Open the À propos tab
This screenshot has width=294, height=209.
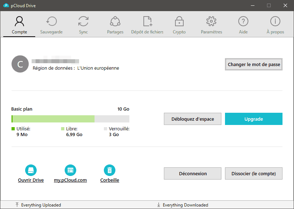coord(275,25)
